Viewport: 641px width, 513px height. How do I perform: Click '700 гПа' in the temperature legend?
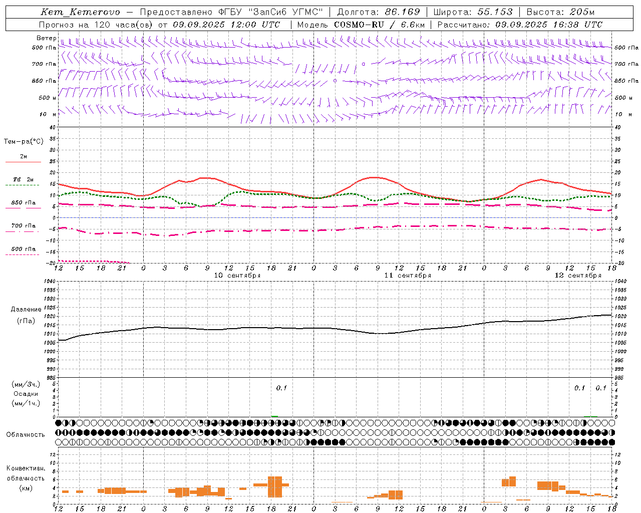tap(23, 226)
